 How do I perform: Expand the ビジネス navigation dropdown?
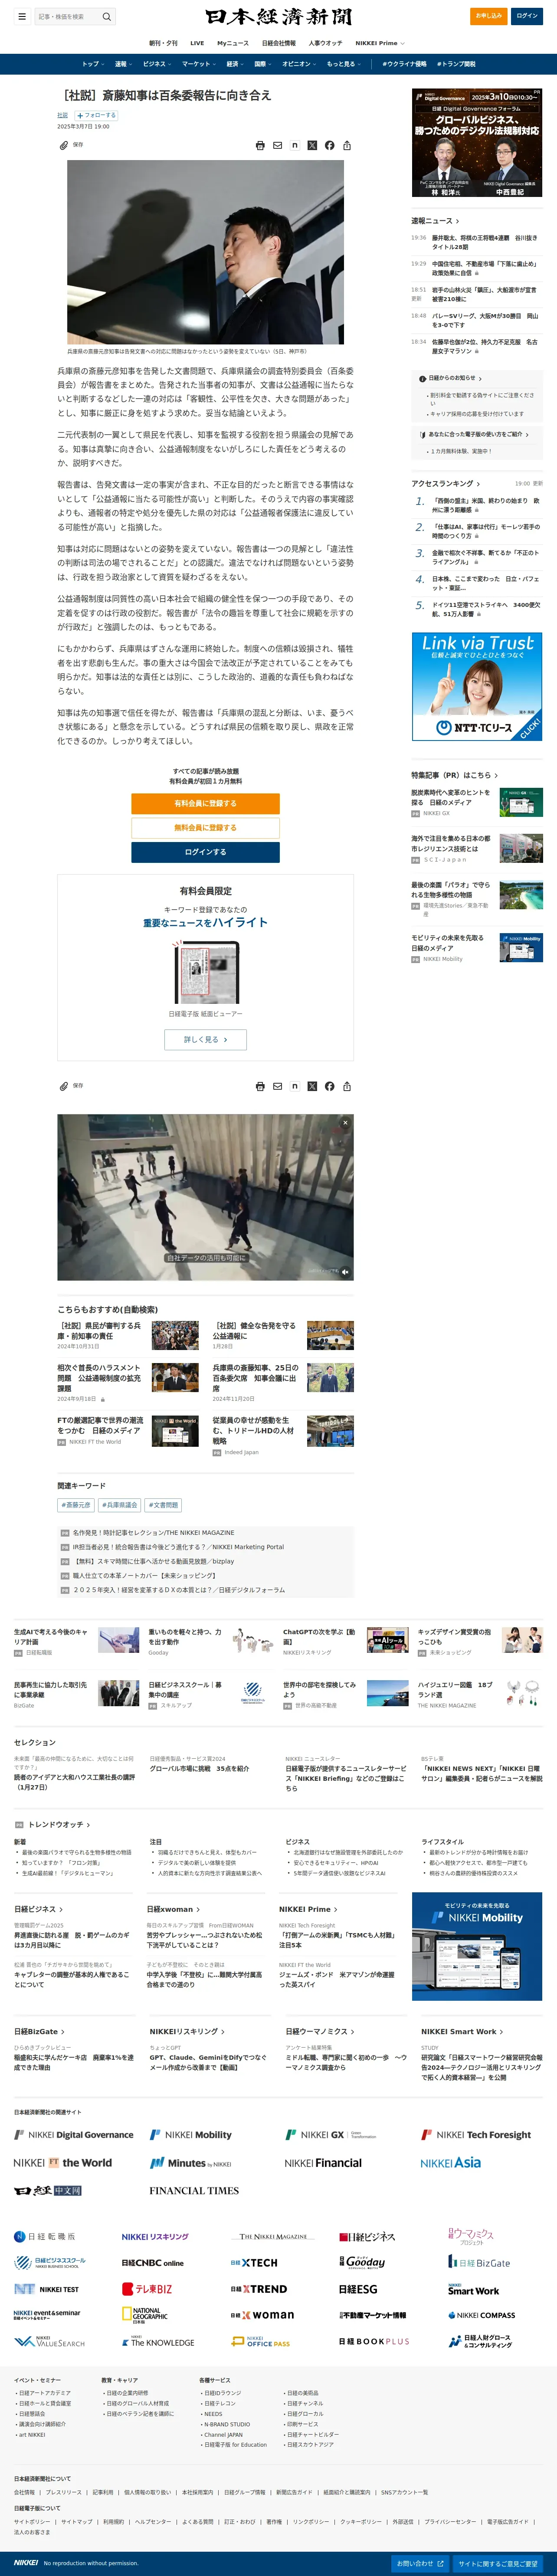(x=156, y=64)
